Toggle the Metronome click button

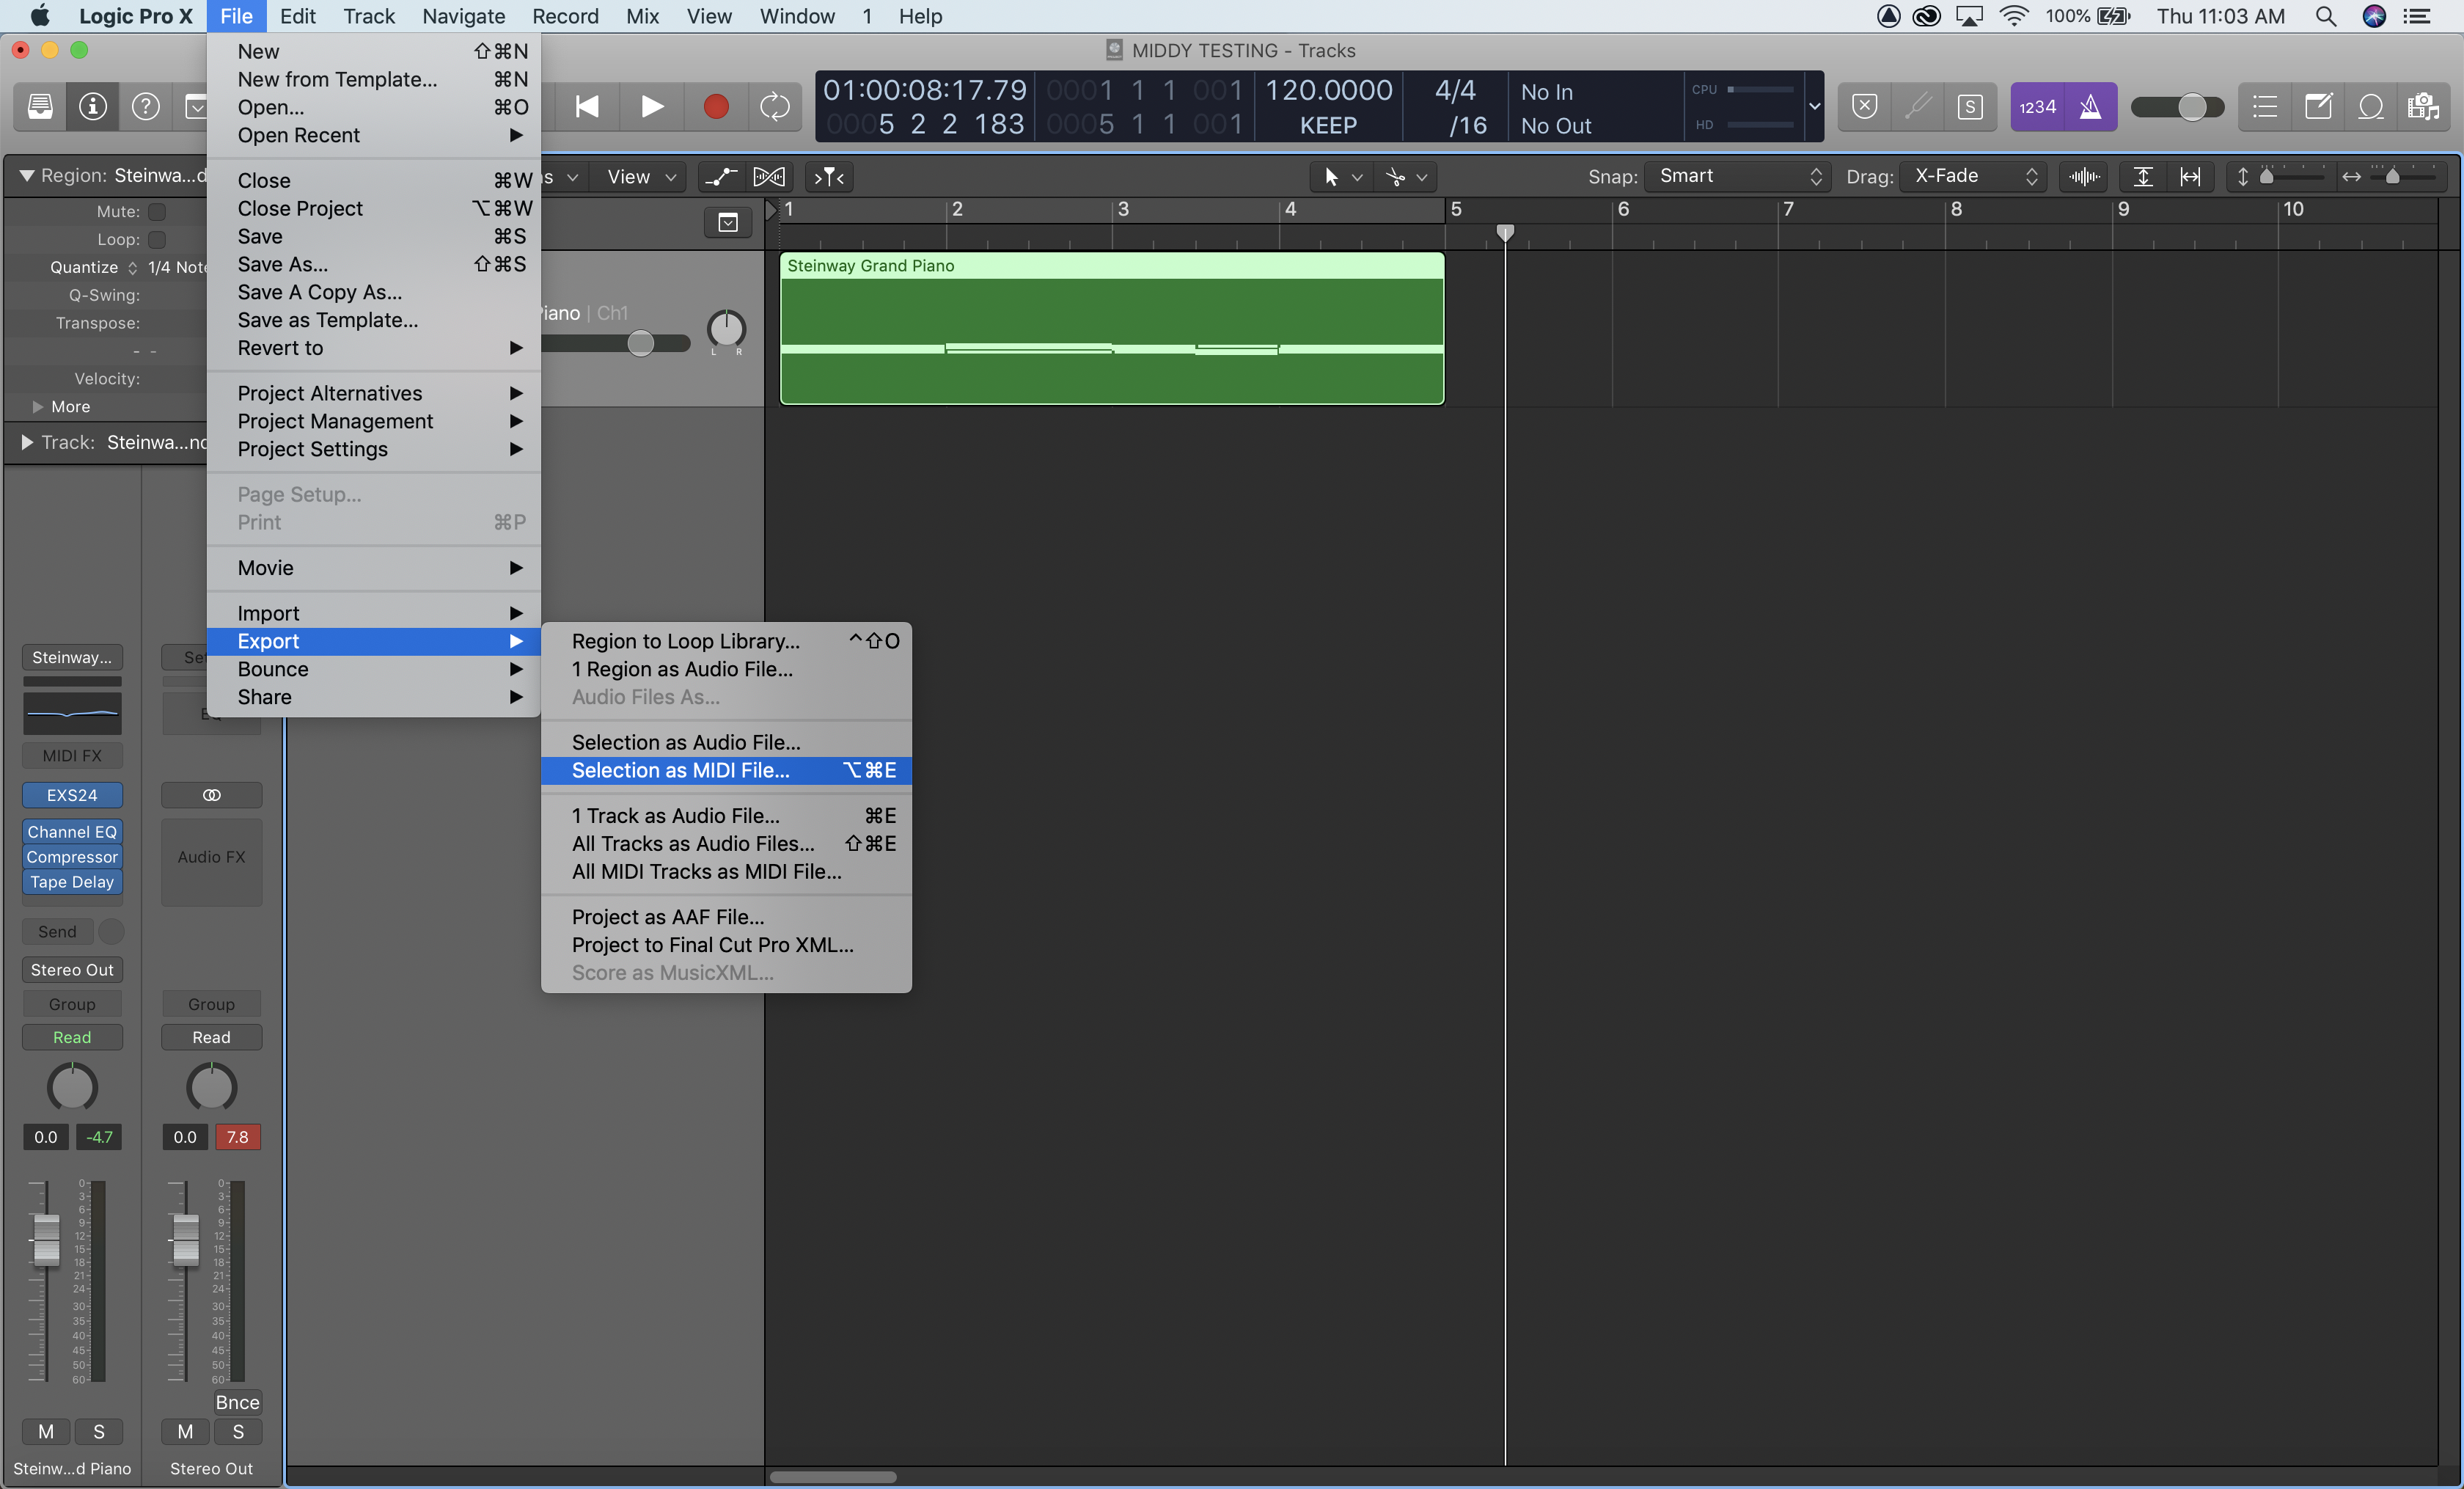point(2090,106)
